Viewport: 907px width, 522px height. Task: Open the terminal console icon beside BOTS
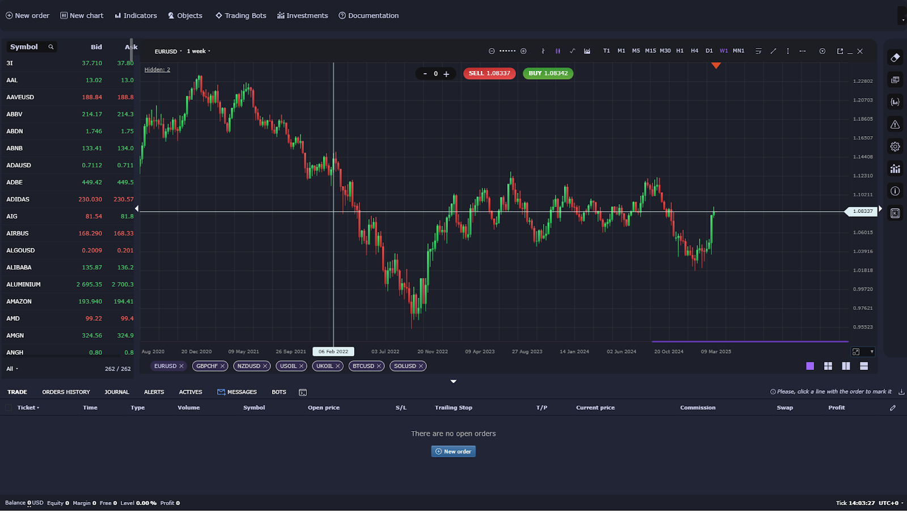[303, 393]
